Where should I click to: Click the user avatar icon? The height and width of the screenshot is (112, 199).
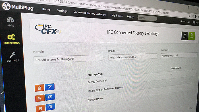pos(194,22)
